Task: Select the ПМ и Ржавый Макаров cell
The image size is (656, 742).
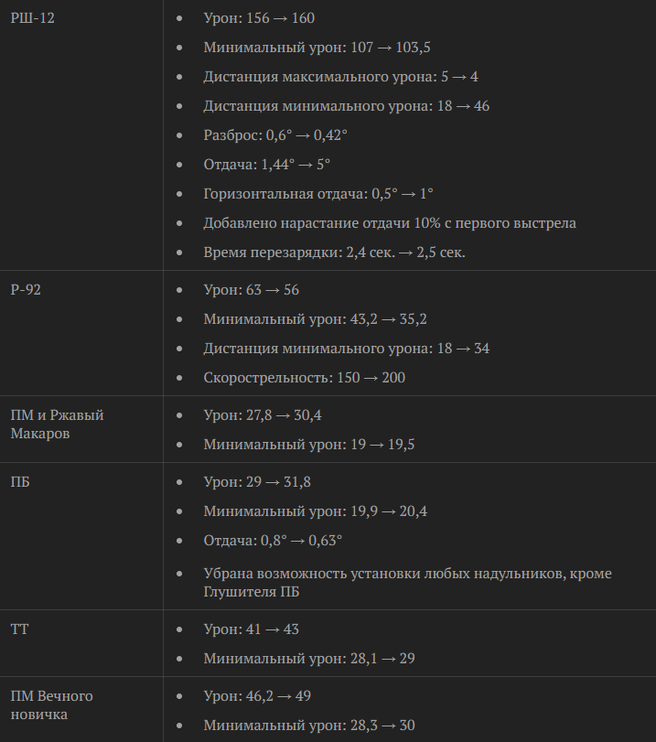Action: click(57, 425)
